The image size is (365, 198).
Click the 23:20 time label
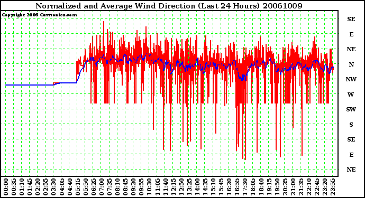click(x=325, y=187)
